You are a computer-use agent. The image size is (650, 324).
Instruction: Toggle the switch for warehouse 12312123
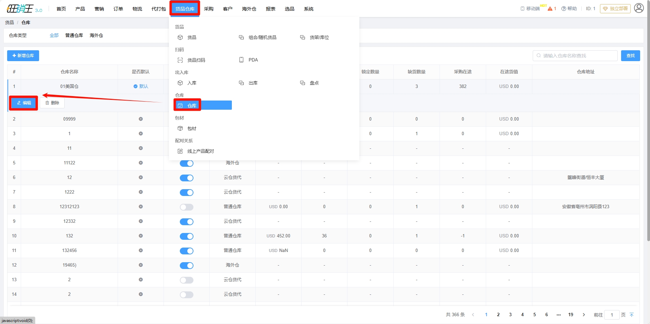(x=186, y=207)
